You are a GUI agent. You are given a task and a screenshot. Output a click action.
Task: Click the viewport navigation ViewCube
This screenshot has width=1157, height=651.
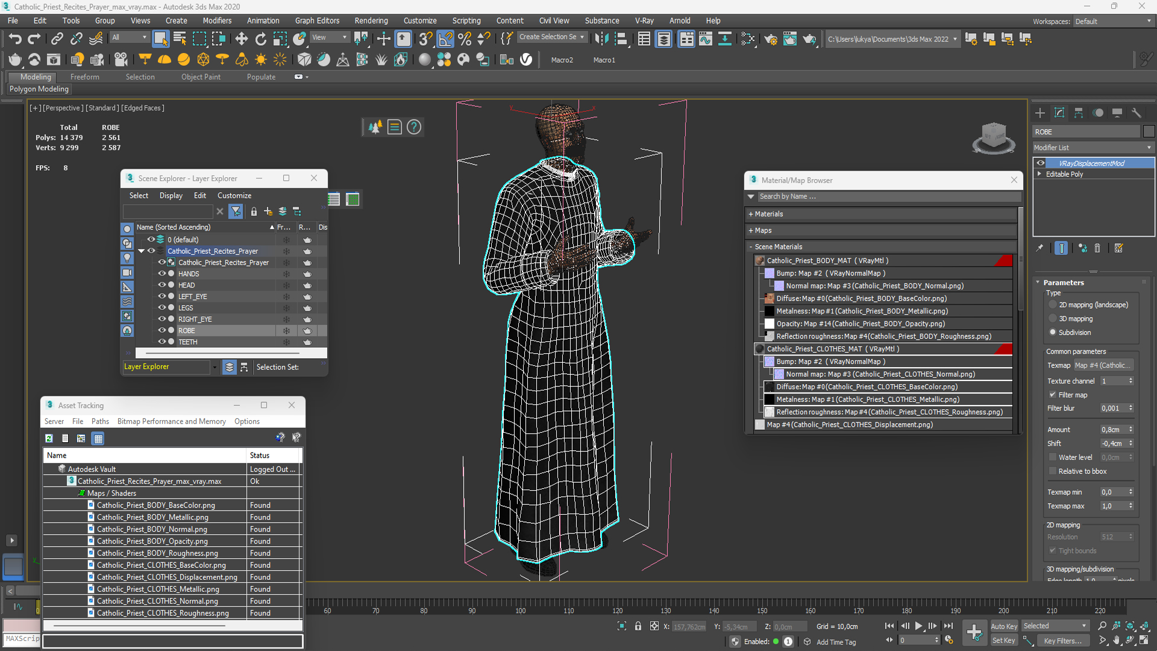(x=994, y=137)
